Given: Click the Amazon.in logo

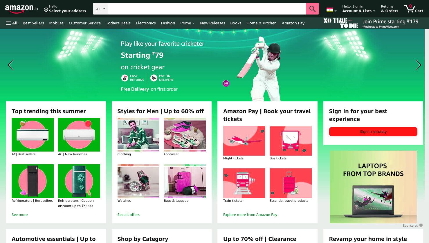Looking at the screenshot, I should 21,9.
